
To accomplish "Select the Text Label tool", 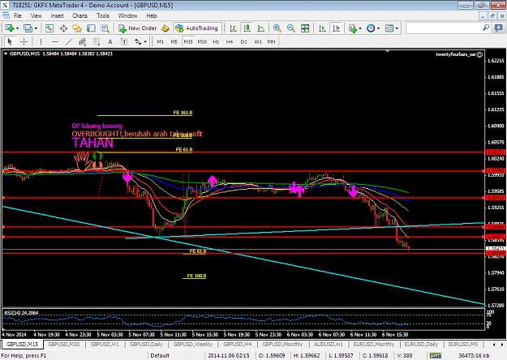I will [124, 41].
